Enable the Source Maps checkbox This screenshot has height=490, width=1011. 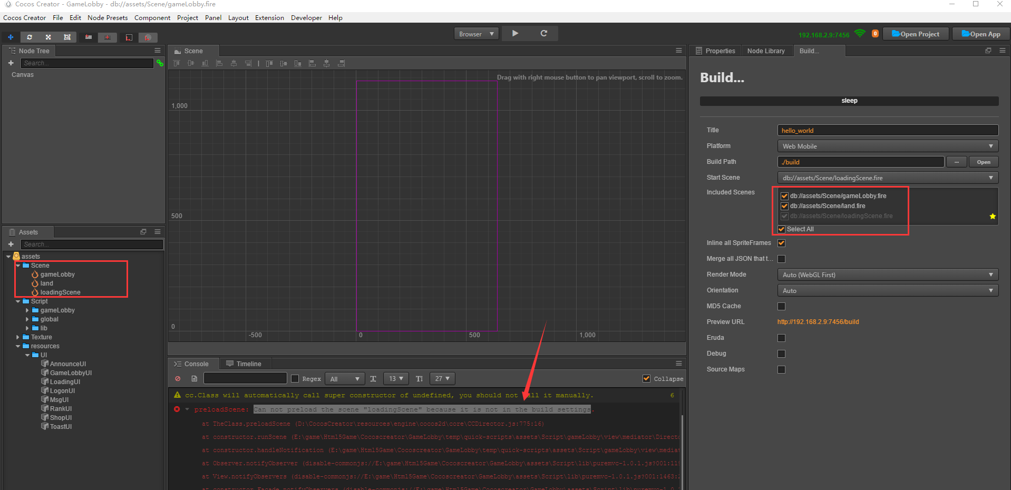(782, 369)
